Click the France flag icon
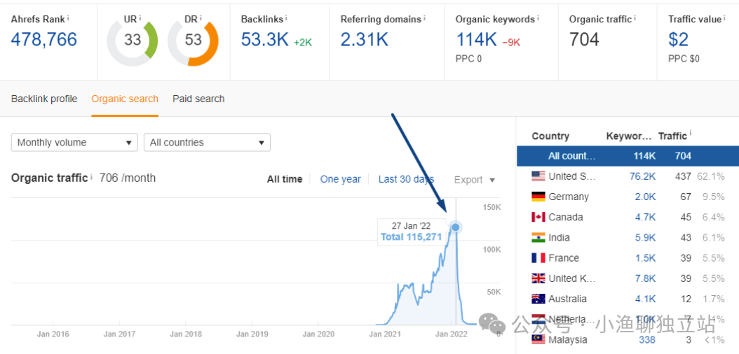Viewport: 739px width, 354px height. coord(538,258)
